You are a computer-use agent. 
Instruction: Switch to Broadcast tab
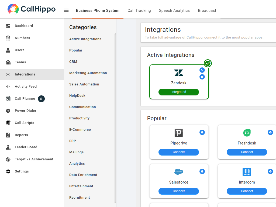pyautogui.click(x=207, y=11)
